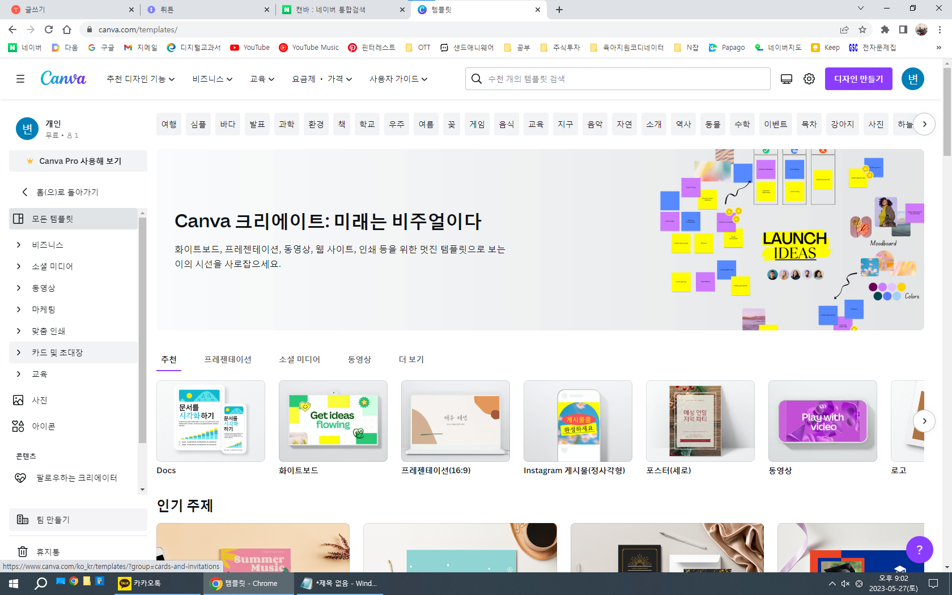Image resolution: width=952 pixels, height=595 pixels.
Task: Go back with 홈(으)로 돌아가기
Action: pos(67,192)
